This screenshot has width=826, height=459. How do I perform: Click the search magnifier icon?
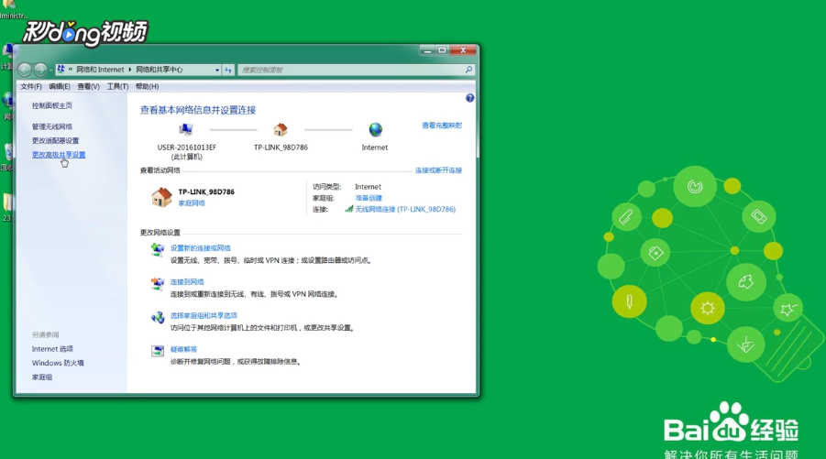[x=468, y=70]
